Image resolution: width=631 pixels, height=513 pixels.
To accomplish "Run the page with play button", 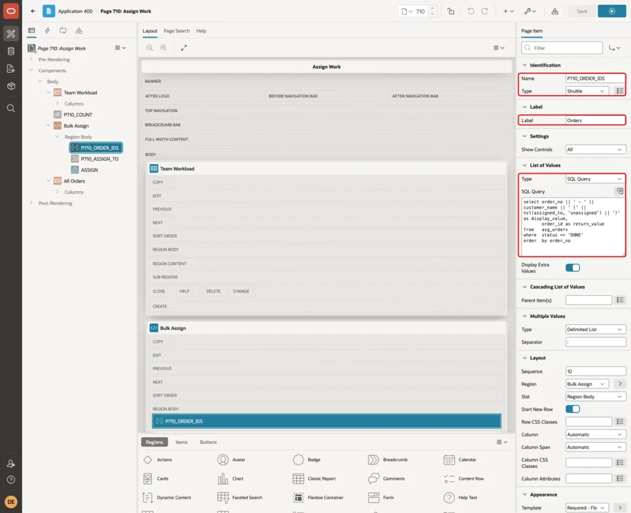I will tap(612, 11).
